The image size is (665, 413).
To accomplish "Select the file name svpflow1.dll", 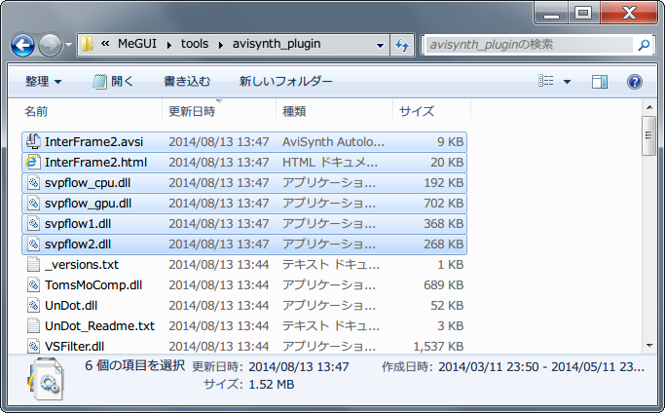I will [78, 224].
